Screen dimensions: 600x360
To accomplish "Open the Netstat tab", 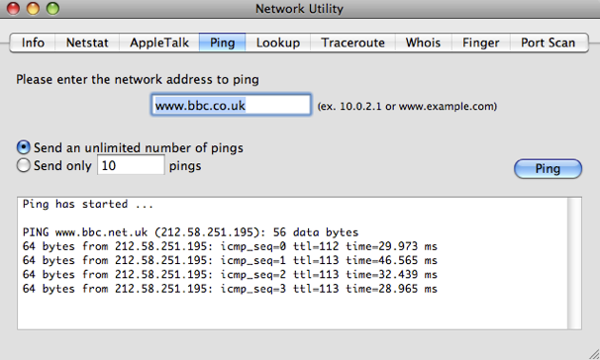I will coord(87,43).
